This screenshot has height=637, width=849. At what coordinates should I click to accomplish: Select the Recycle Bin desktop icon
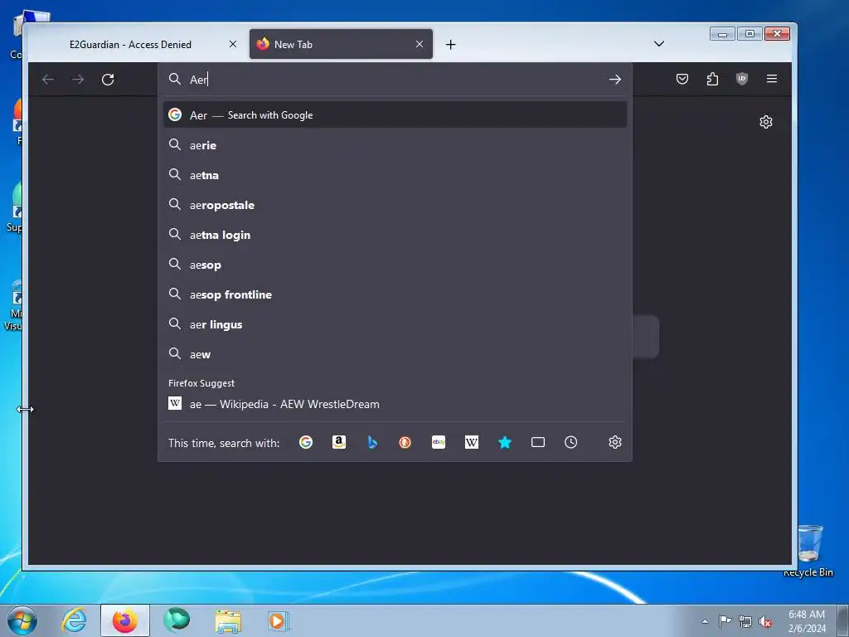[809, 550]
